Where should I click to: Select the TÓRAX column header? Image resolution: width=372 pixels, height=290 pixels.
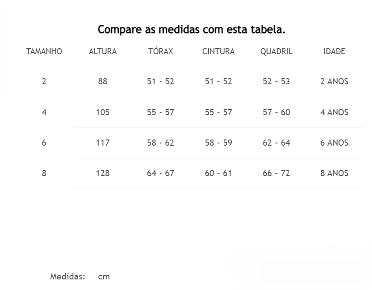point(161,51)
